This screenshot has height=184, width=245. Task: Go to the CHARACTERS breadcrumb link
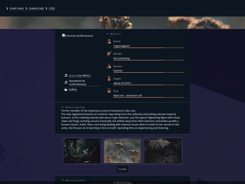pyautogui.click(x=36, y=9)
